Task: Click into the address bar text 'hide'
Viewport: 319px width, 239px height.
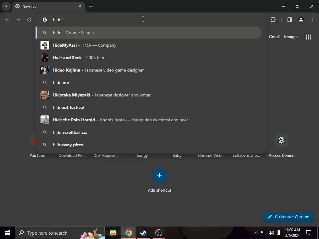Action: click(57, 20)
